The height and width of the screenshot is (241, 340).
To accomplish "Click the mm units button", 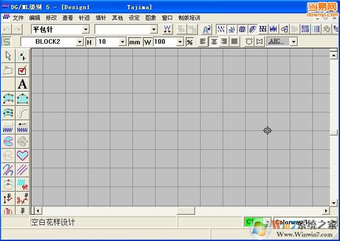I will click(134, 42).
